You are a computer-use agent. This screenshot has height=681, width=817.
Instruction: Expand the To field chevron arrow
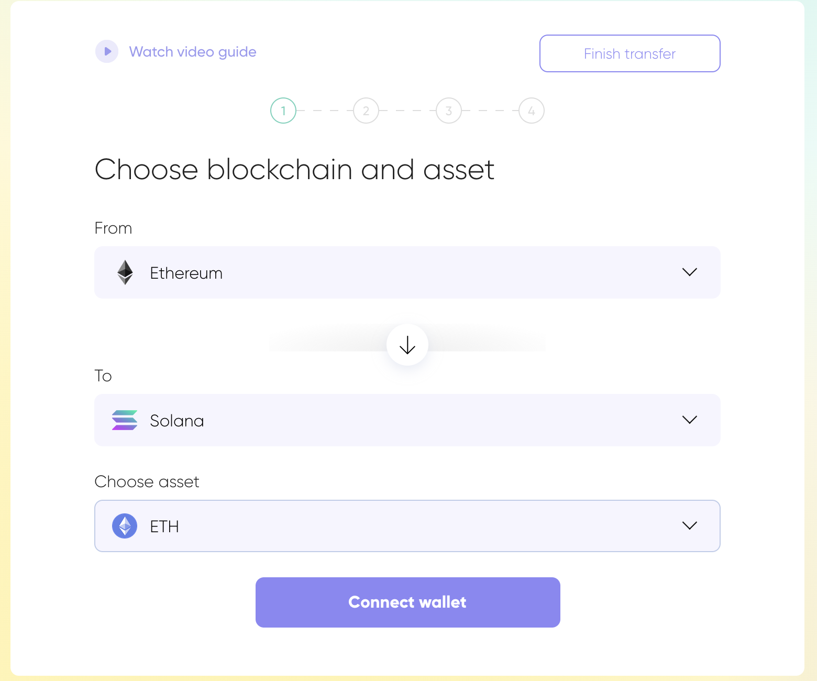[x=690, y=420]
